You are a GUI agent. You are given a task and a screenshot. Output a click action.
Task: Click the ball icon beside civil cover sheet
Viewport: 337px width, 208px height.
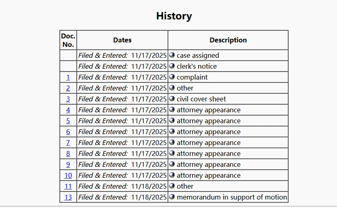tap(172, 99)
